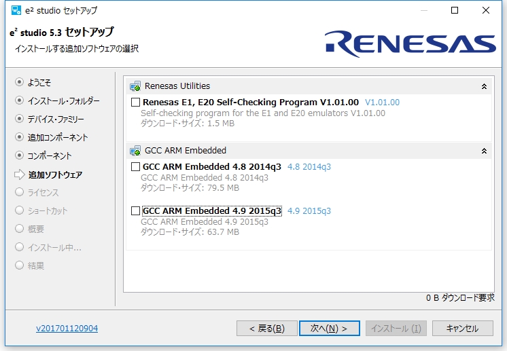Image resolution: width=507 pixels, height=351 pixels.
Task: Click the e² studio 5.3 セットアップ heading
Action: click(61, 33)
